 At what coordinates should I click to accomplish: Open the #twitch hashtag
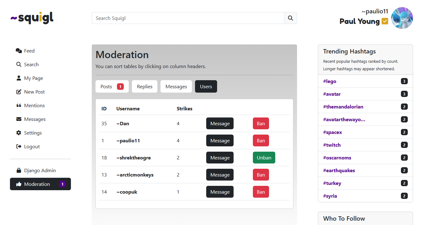pyautogui.click(x=332, y=145)
